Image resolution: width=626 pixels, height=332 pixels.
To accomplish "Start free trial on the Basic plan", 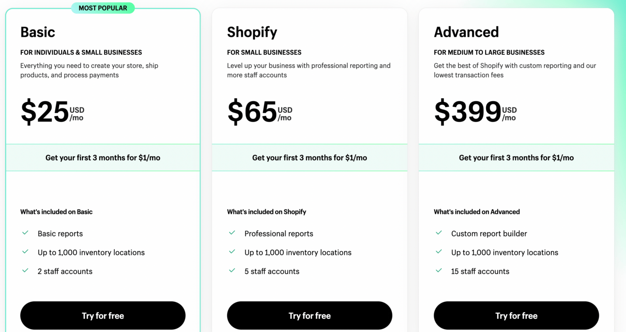I will [x=103, y=316].
